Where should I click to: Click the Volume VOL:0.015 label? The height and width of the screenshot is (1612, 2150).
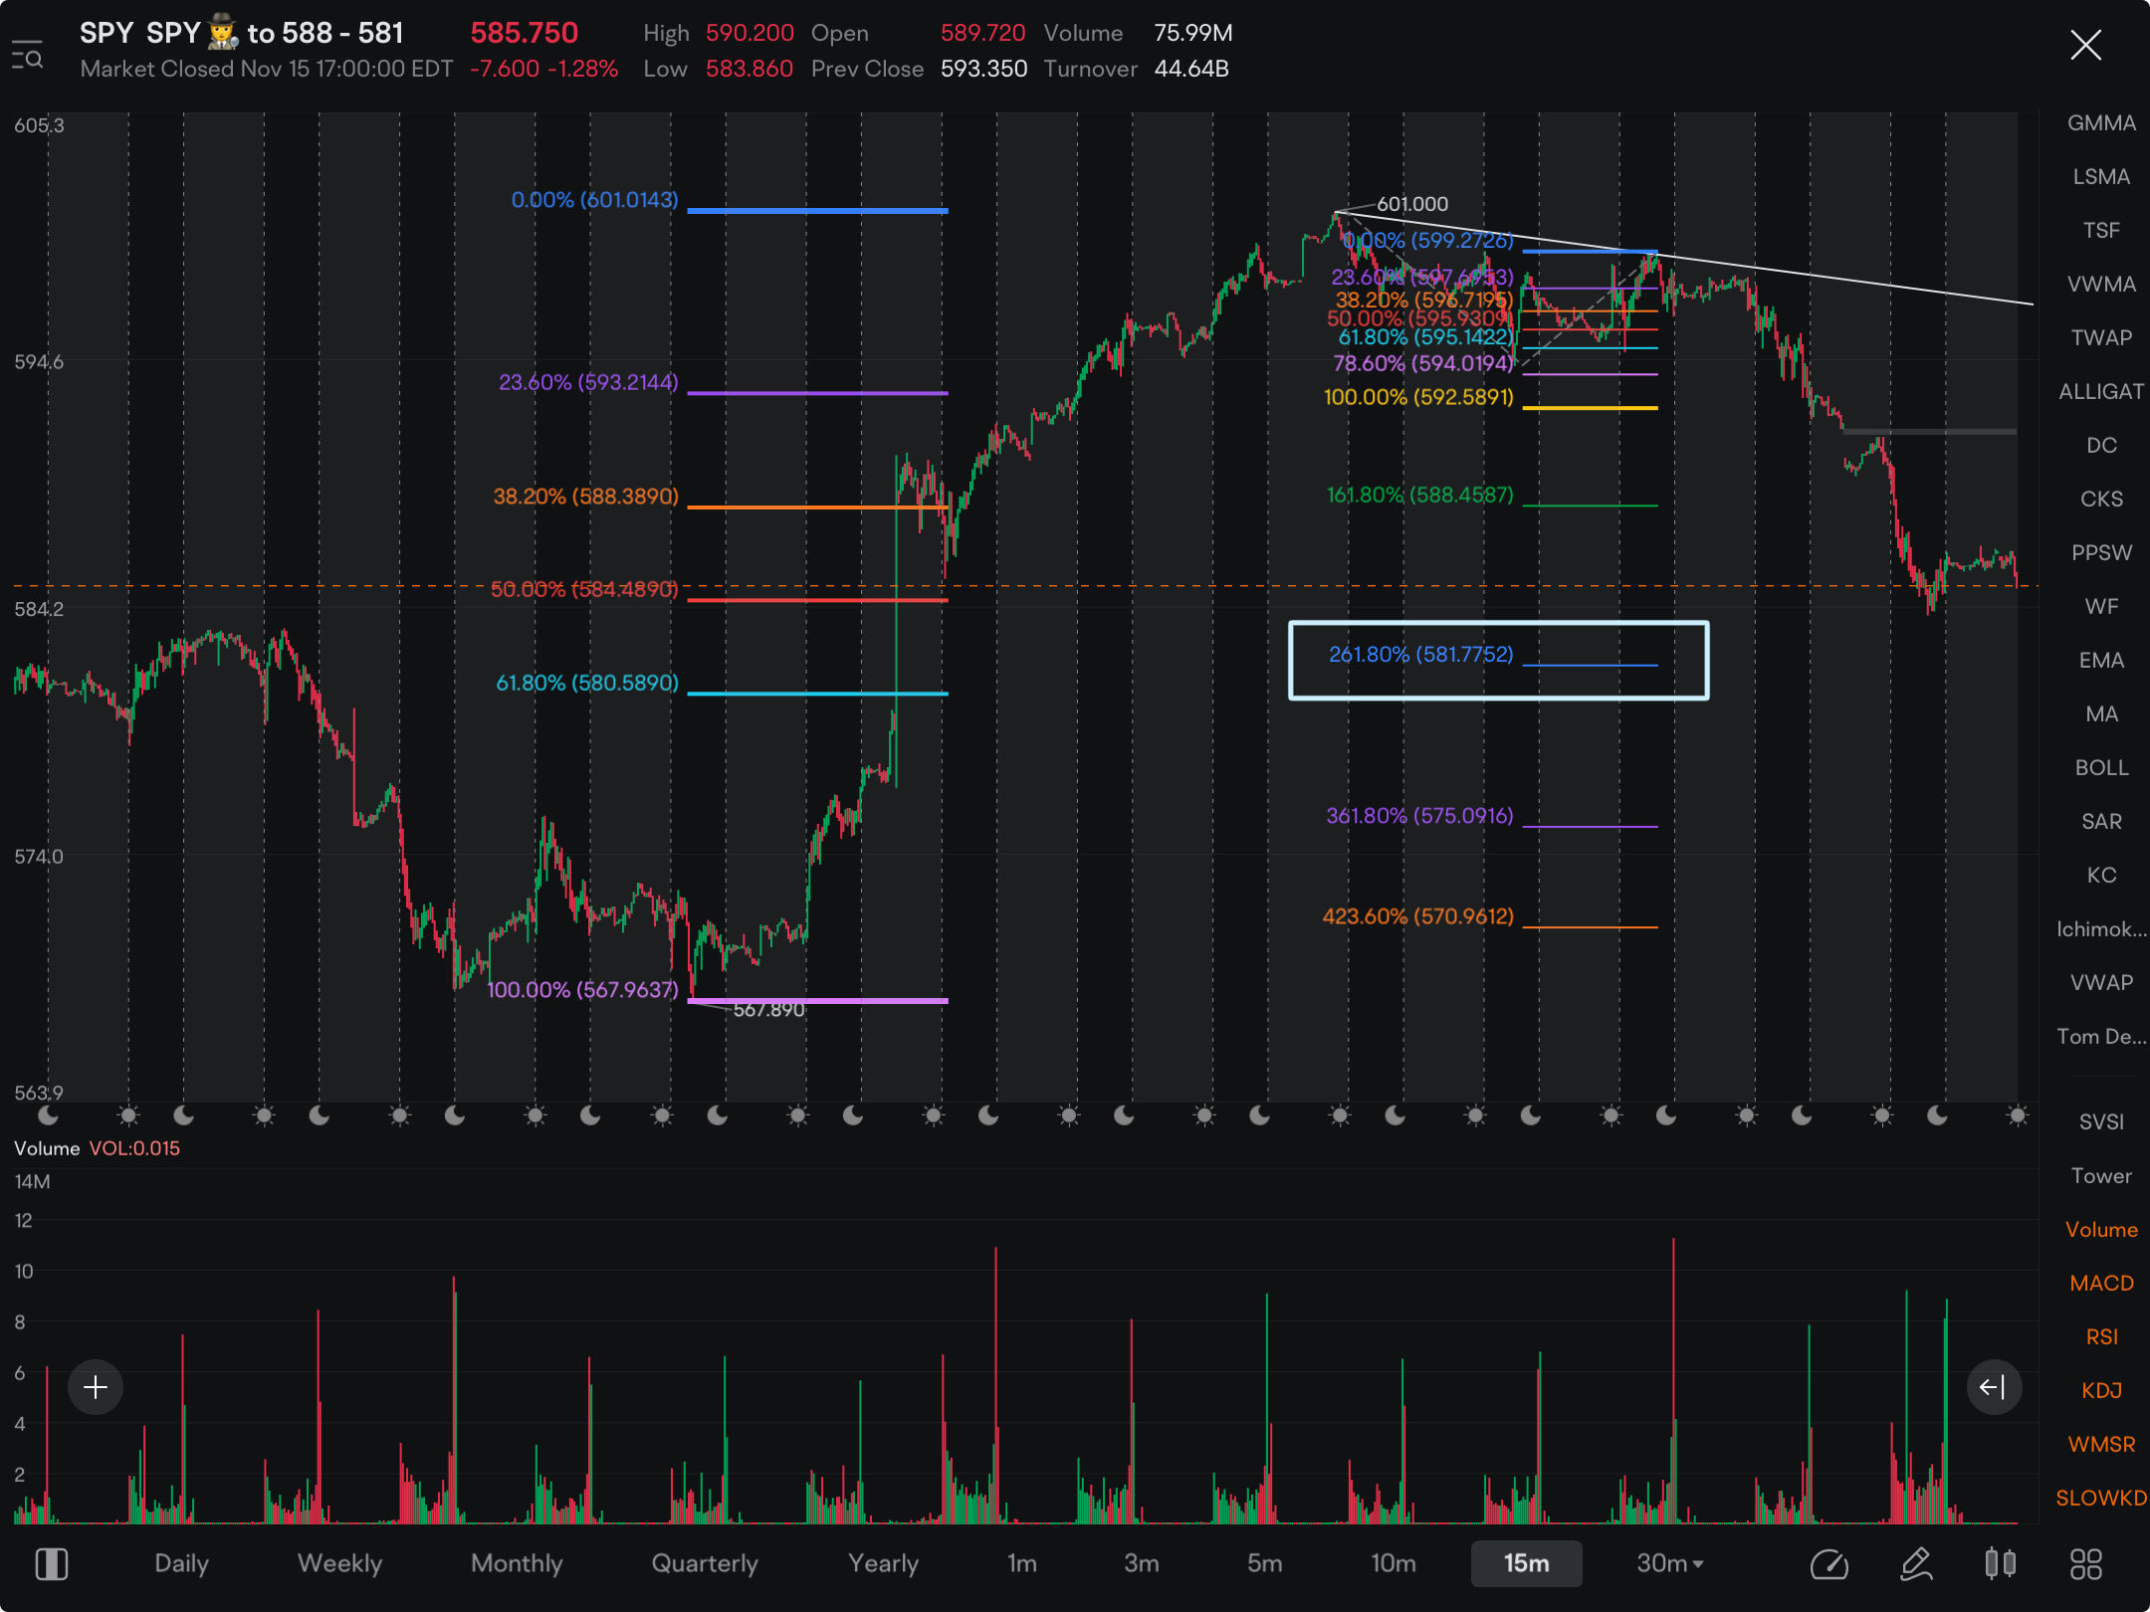coord(97,1147)
